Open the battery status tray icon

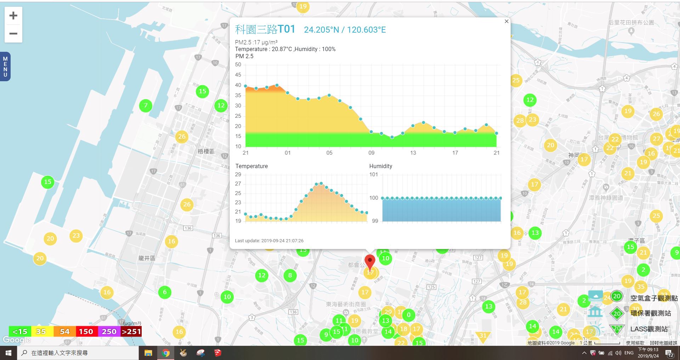tap(601, 353)
